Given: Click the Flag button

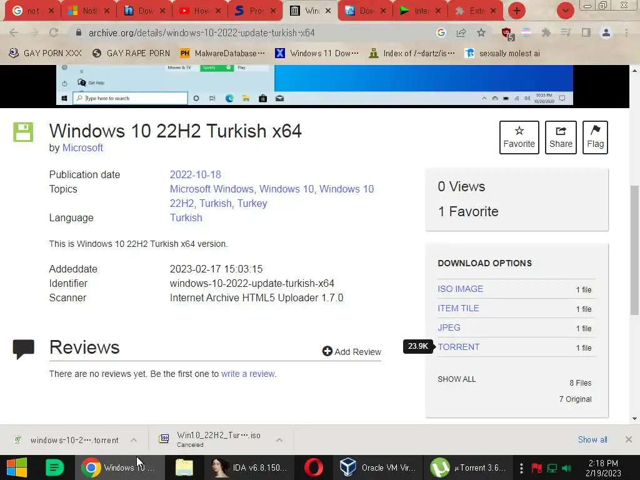Looking at the screenshot, I should [x=595, y=137].
